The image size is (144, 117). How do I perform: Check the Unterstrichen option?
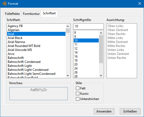(78, 99)
